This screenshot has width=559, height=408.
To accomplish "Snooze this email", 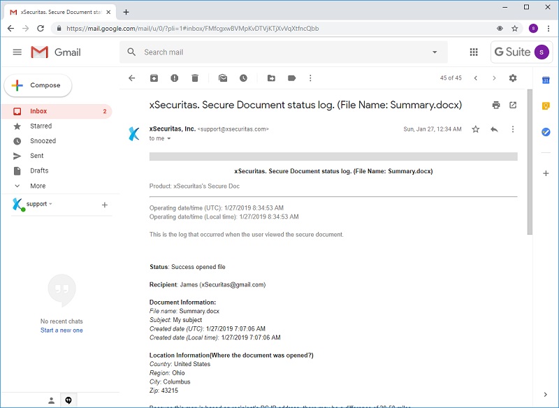I will click(243, 78).
